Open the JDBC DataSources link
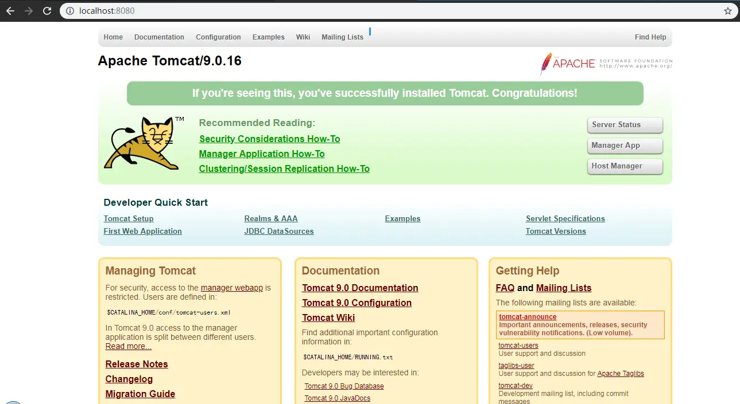The height and width of the screenshot is (404, 740). (279, 232)
